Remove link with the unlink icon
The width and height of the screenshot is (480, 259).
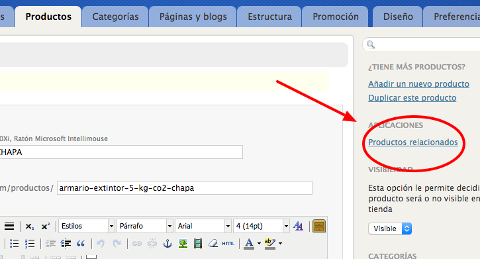[152, 243]
